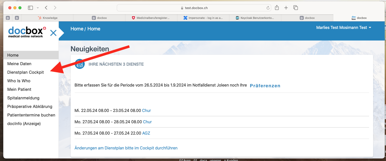Open the AGZ service link

pyautogui.click(x=146, y=133)
